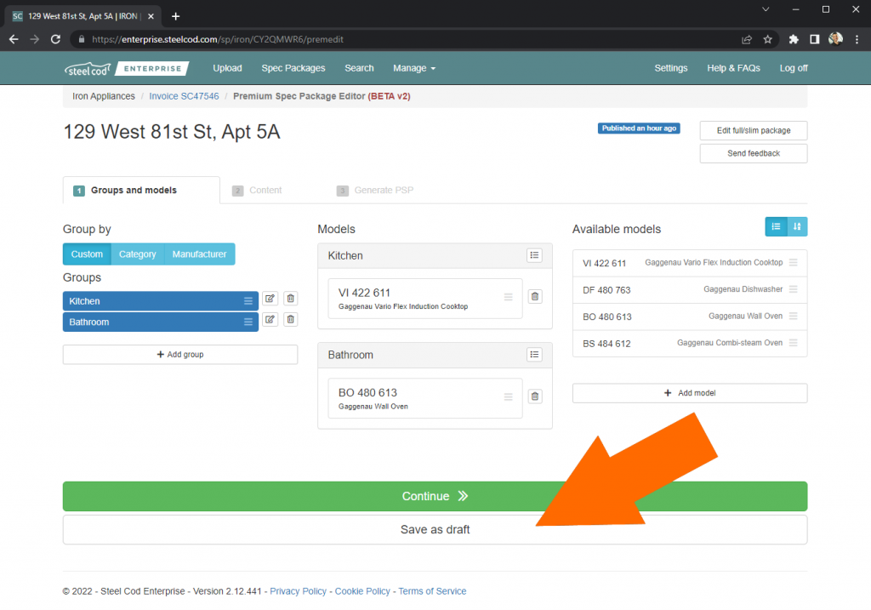This screenshot has width=871, height=610.
Task: Save the package as draft
Action: pos(435,529)
